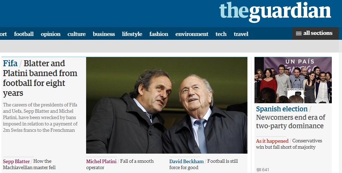342x173 pixels.
Task: Open the football section
Action: coord(24,34)
